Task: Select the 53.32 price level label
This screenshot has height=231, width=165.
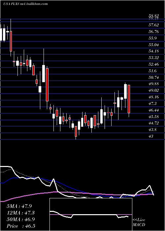Action: point(154,58)
